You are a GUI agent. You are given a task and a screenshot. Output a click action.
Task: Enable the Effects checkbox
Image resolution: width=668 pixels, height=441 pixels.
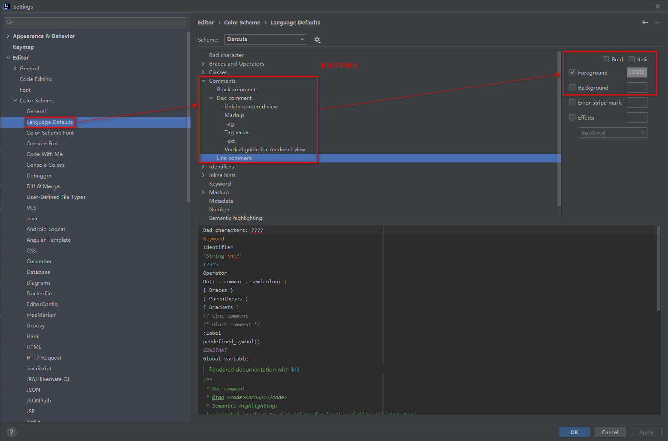[x=572, y=117]
